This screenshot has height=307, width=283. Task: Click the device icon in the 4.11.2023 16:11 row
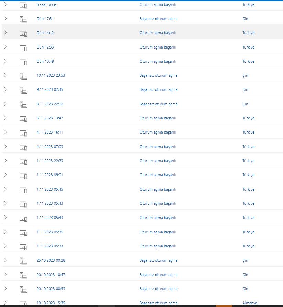pos(23,133)
